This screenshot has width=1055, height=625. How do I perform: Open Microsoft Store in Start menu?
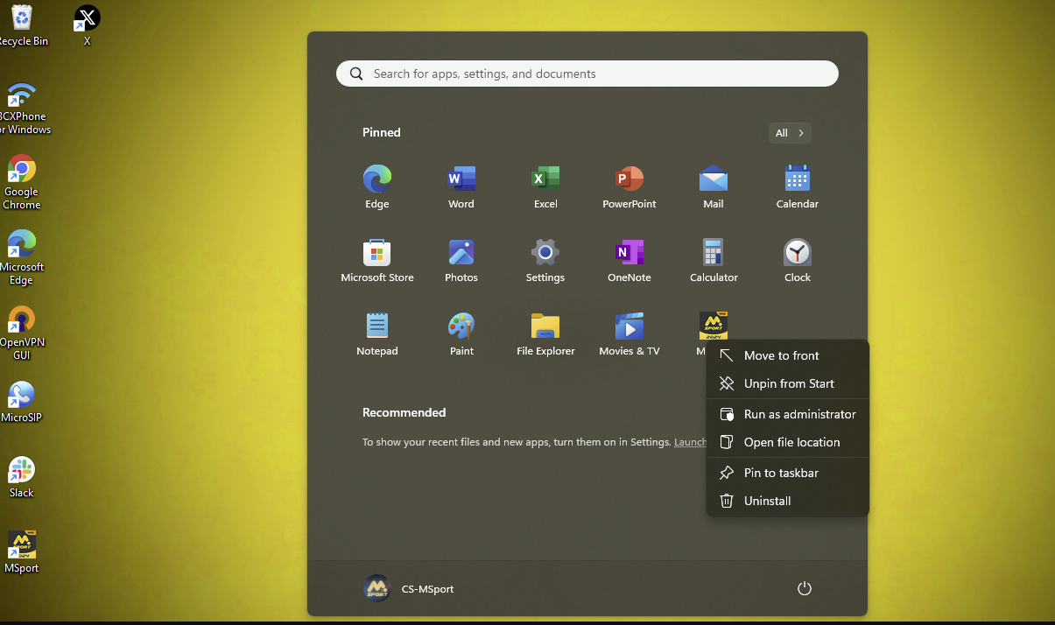point(376,260)
